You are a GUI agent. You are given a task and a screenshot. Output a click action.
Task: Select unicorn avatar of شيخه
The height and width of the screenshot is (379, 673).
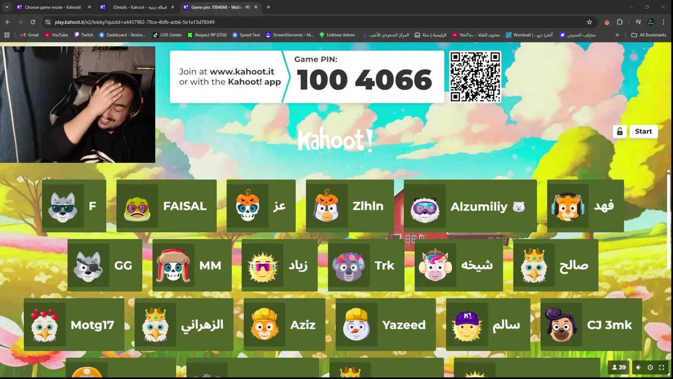coord(435,266)
